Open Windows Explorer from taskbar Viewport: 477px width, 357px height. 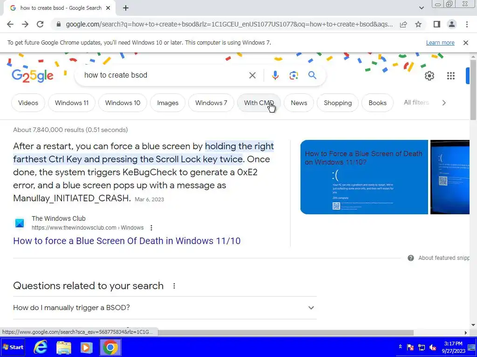pyautogui.click(x=64, y=348)
